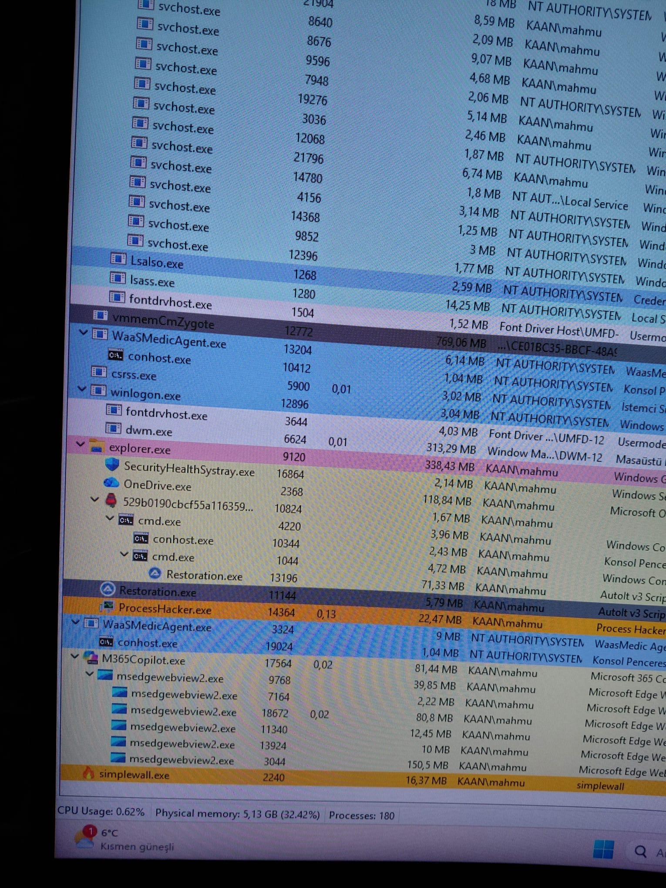Viewport: 666px width, 888px height.
Task: Click the memory value 313,29 MB
Action: [x=451, y=449]
